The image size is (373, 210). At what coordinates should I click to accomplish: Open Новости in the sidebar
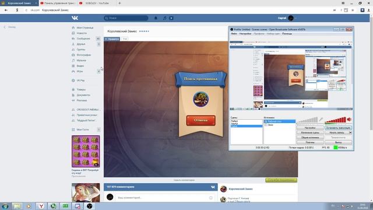82,33
